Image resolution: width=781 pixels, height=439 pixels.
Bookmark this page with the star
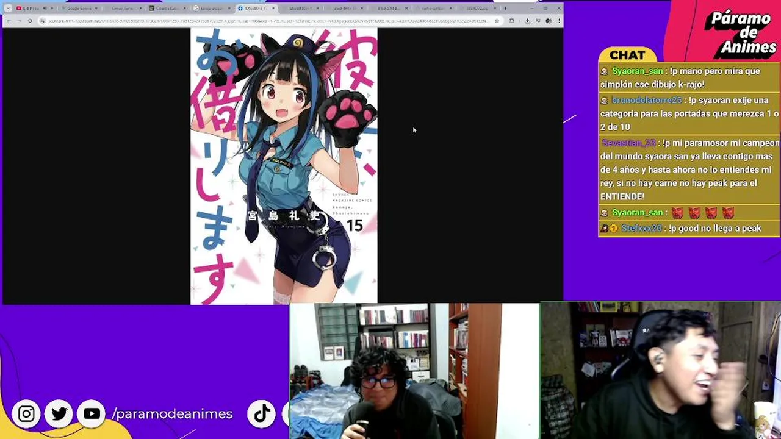[497, 21]
